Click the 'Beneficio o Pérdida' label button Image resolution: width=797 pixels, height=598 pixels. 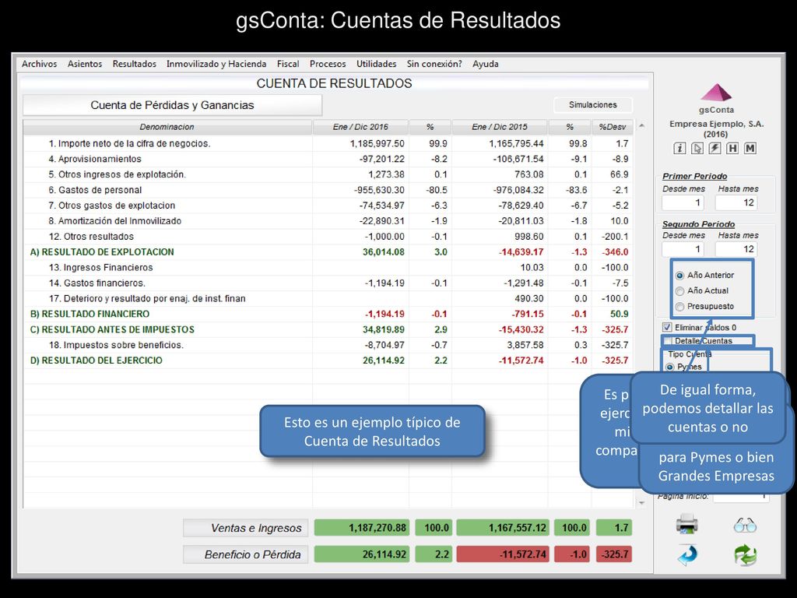pos(246,554)
